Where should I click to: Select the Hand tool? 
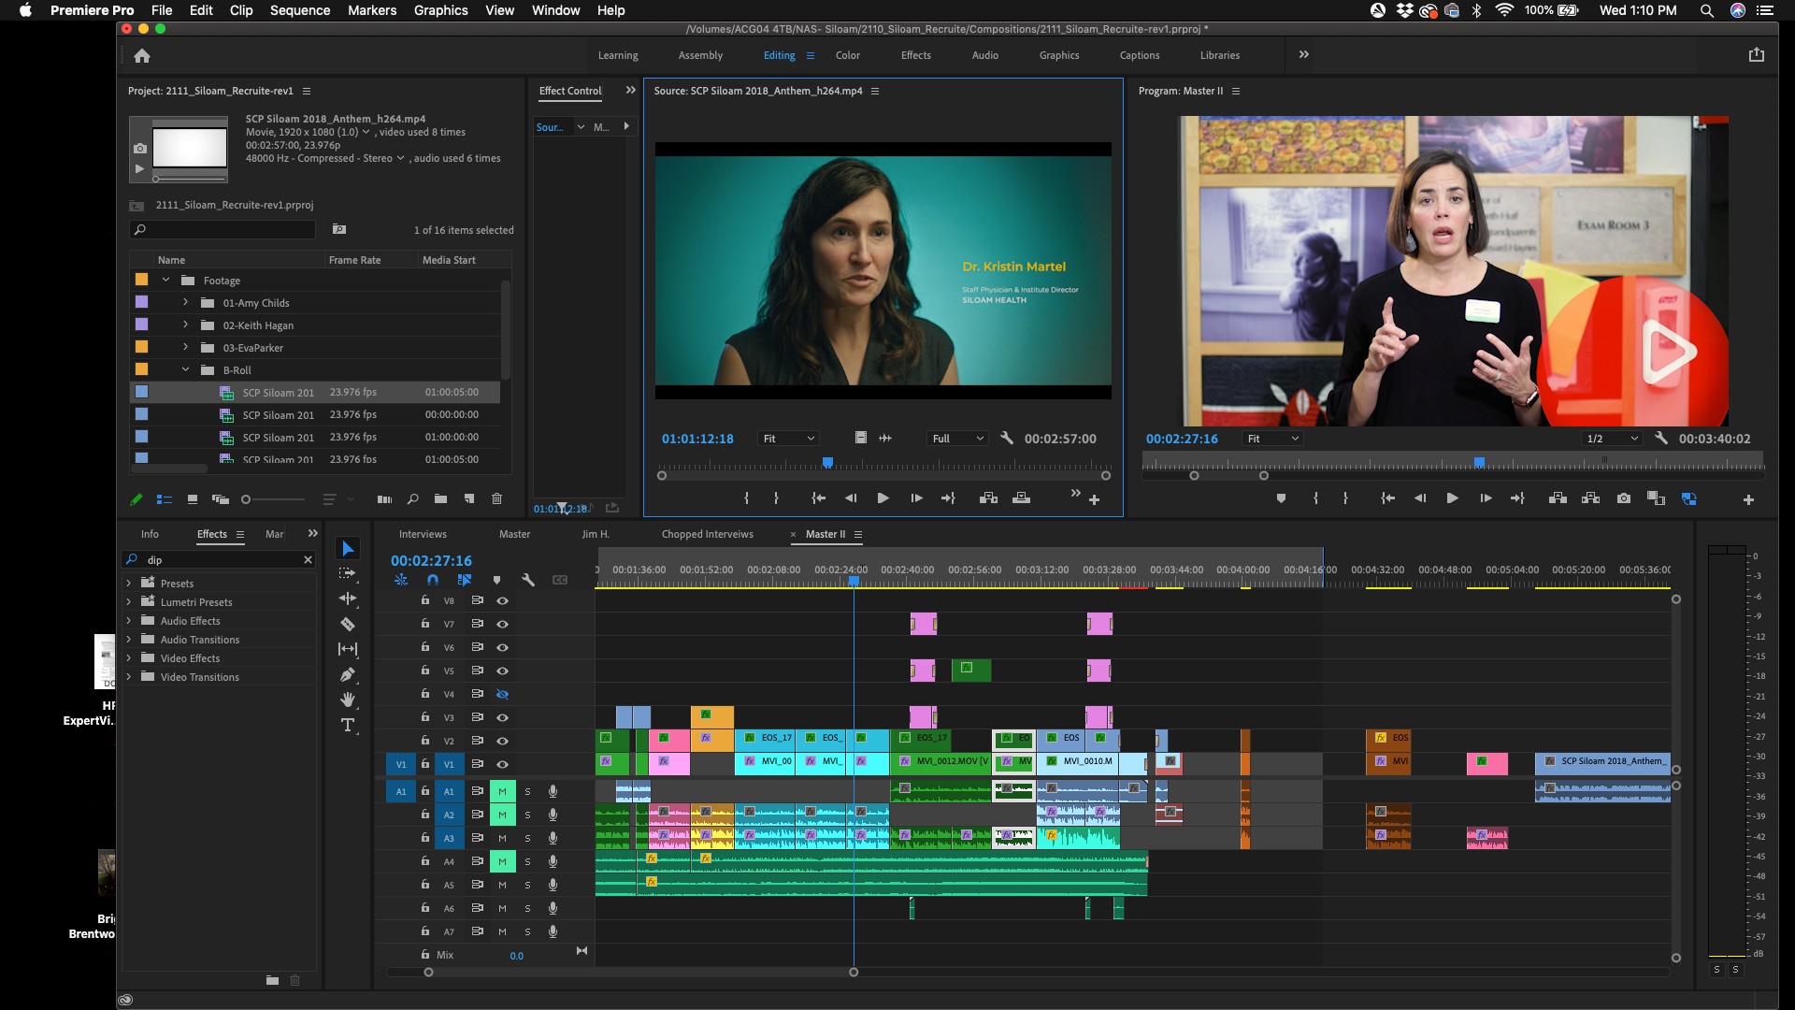pos(348,700)
